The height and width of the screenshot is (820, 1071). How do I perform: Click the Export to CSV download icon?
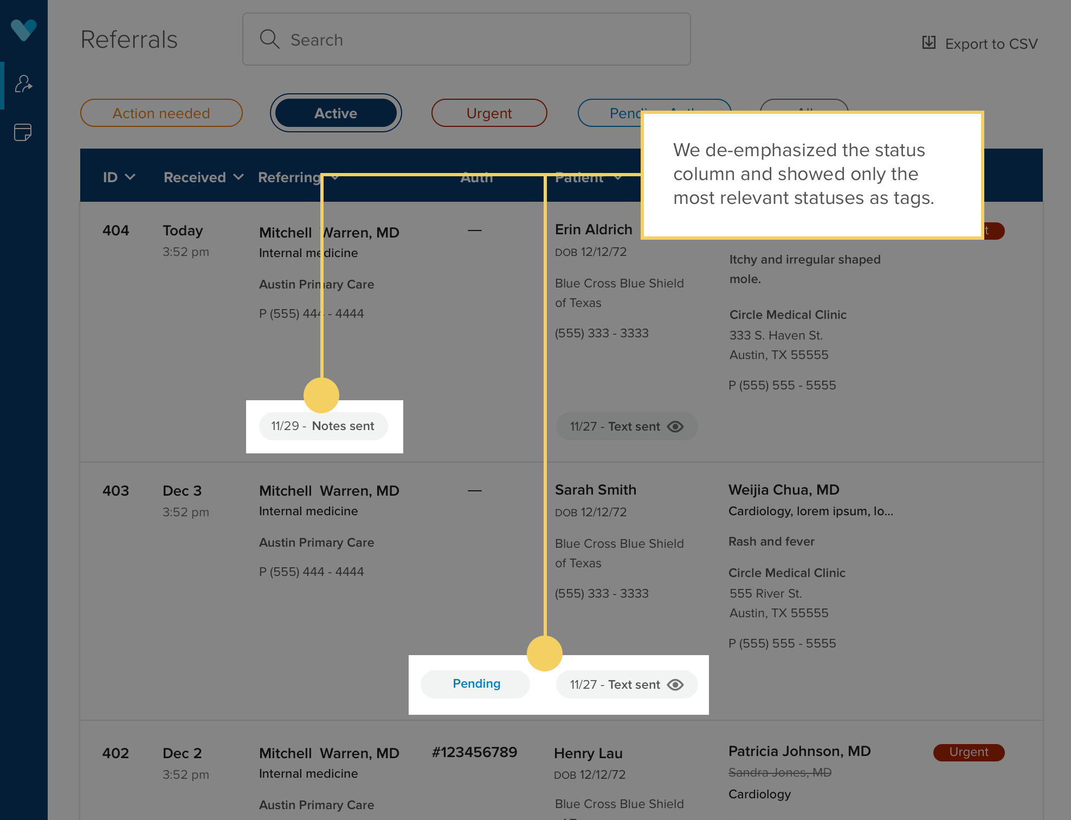tap(929, 42)
